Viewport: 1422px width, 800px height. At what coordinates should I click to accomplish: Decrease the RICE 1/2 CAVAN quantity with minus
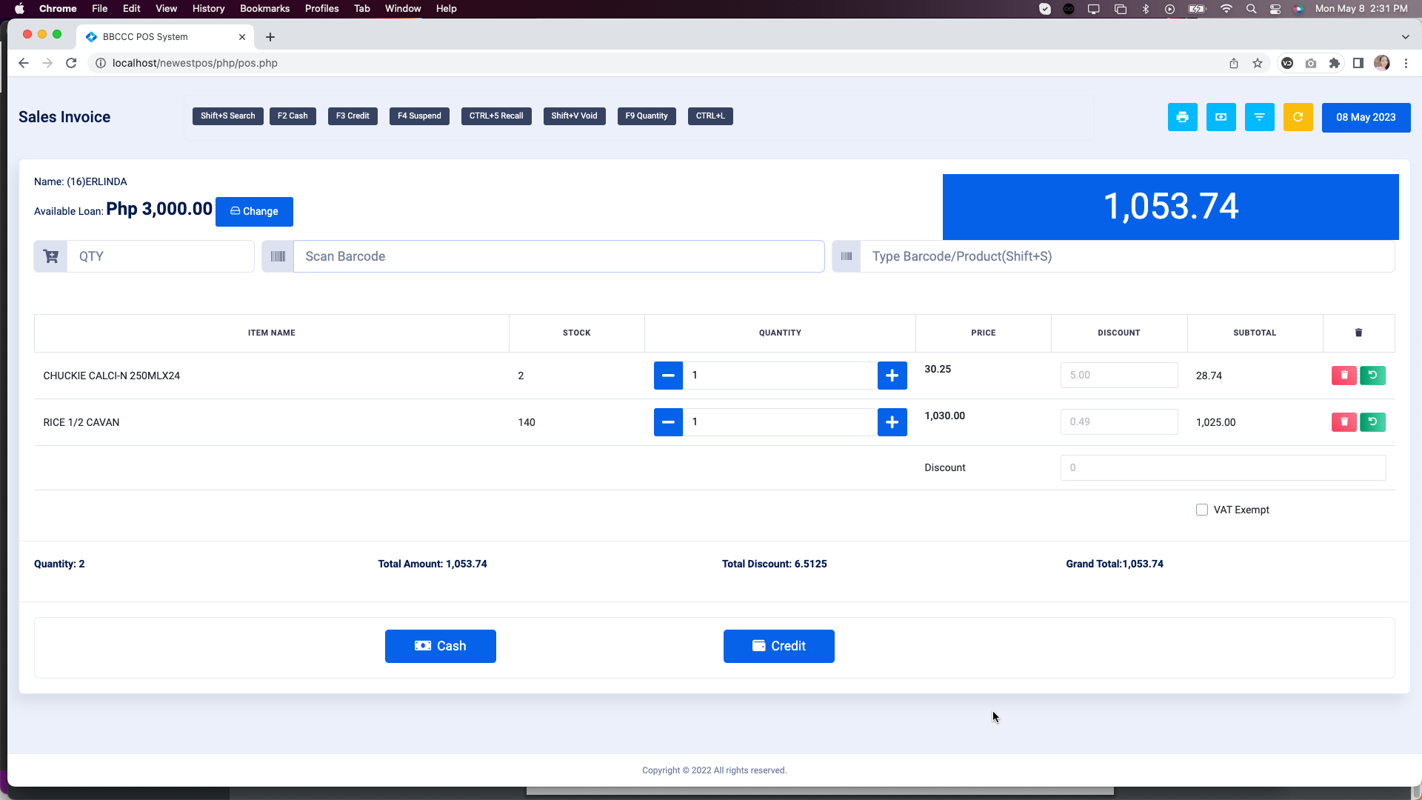[668, 422]
